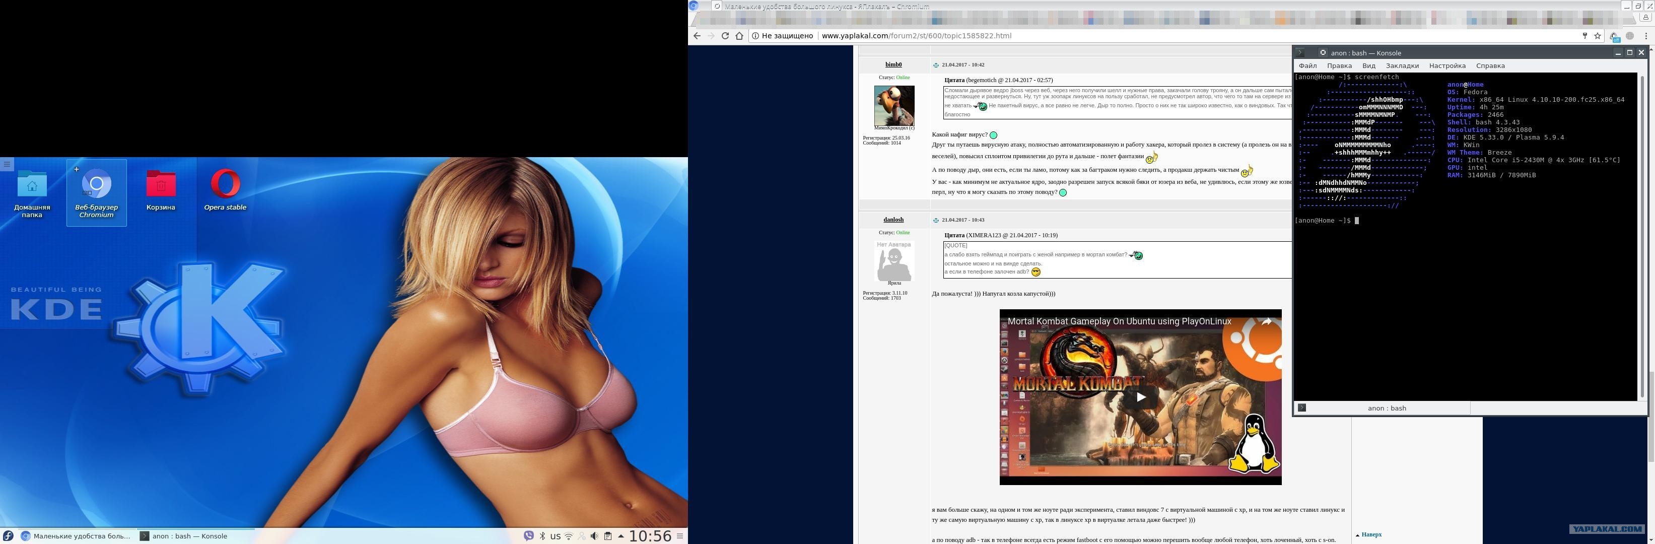Click the Konsole terminal vertical scrollbar
Image resolution: width=1655 pixels, height=544 pixels.
coord(1641,236)
